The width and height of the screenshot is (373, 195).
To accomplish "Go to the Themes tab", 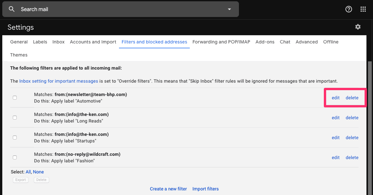I will [19, 55].
